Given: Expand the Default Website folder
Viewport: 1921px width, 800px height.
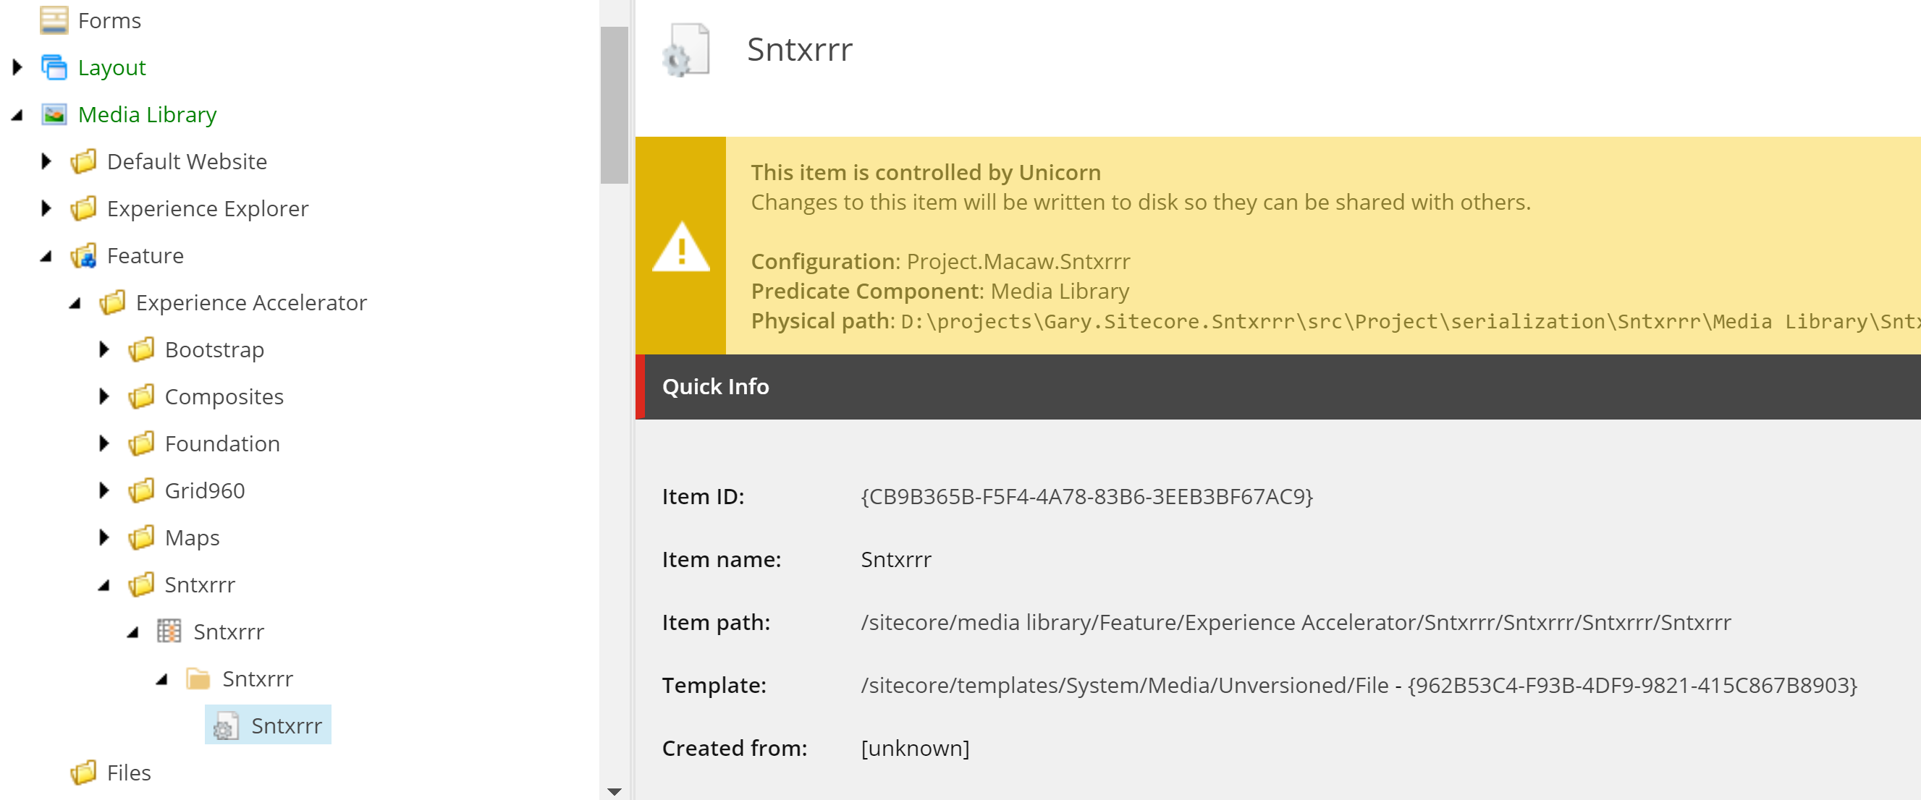Looking at the screenshot, I should click(x=46, y=162).
